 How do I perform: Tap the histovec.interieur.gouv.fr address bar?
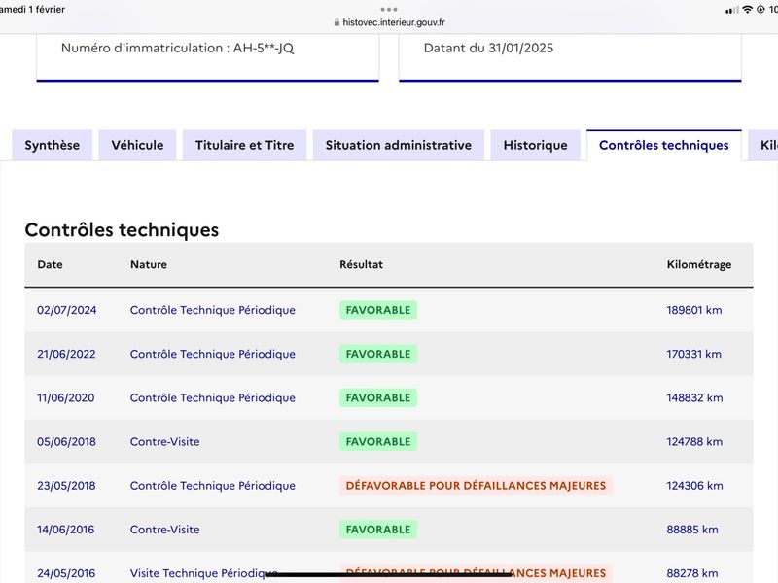coord(389,22)
